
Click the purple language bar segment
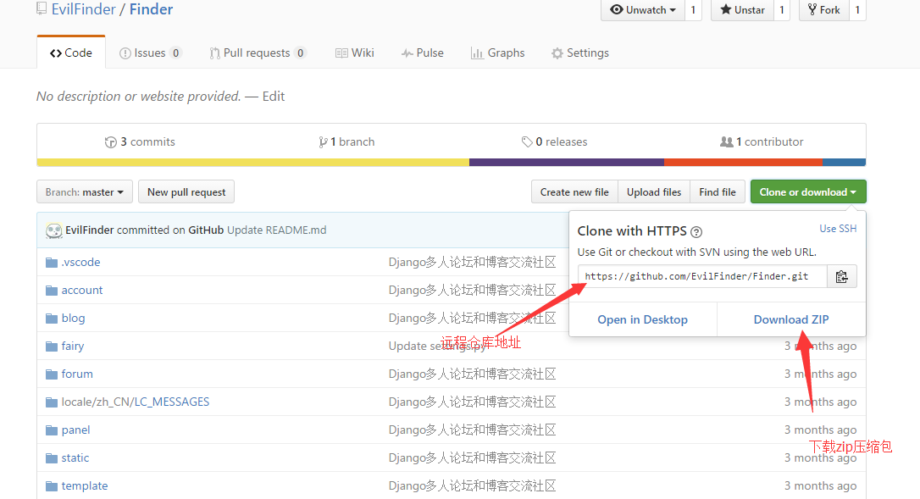coord(567,163)
